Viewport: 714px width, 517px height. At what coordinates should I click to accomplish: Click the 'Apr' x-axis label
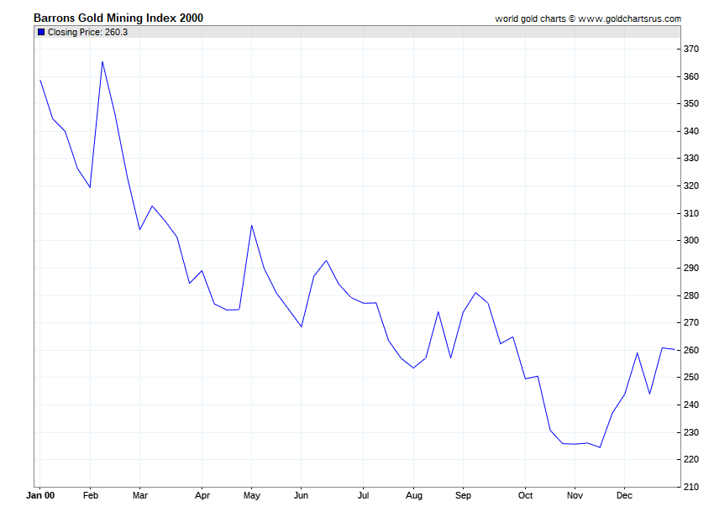202,496
